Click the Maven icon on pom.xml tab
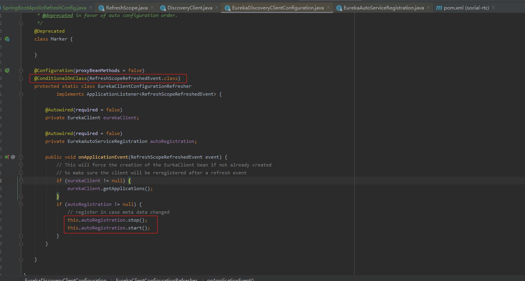The image size is (525, 281). (x=438, y=7)
